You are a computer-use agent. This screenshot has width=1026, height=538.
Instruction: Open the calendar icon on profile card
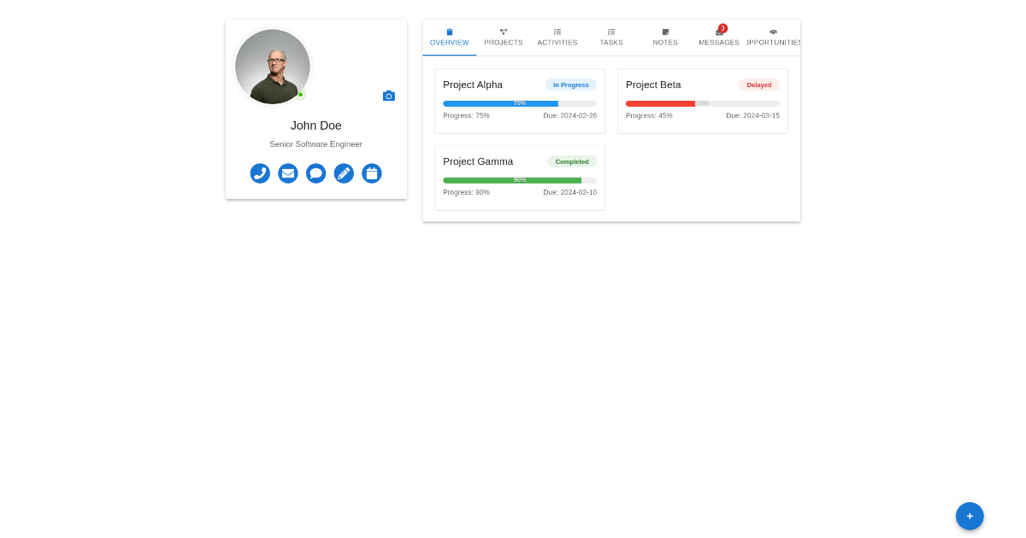coord(372,173)
